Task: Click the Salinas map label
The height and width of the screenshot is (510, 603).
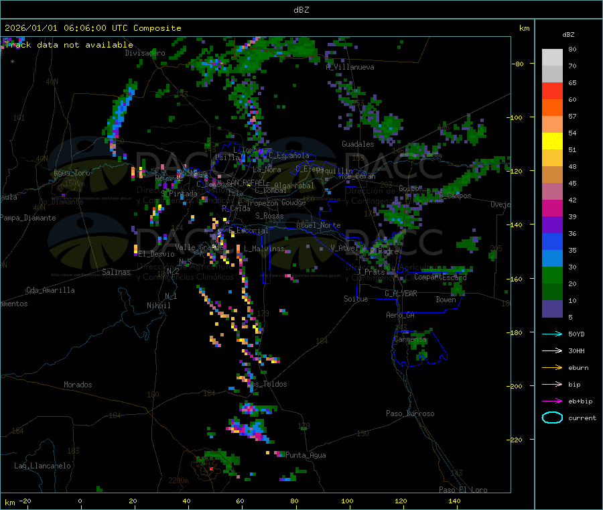Action: click(x=116, y=272)
